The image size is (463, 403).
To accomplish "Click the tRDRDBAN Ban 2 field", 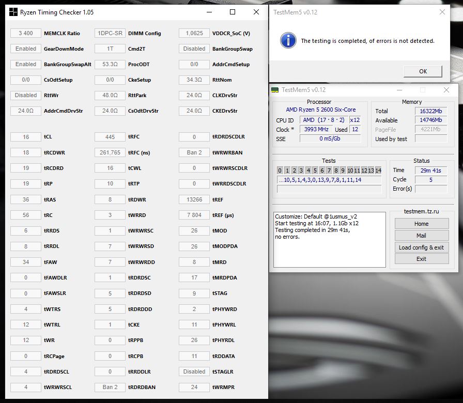I will [110, 387].
